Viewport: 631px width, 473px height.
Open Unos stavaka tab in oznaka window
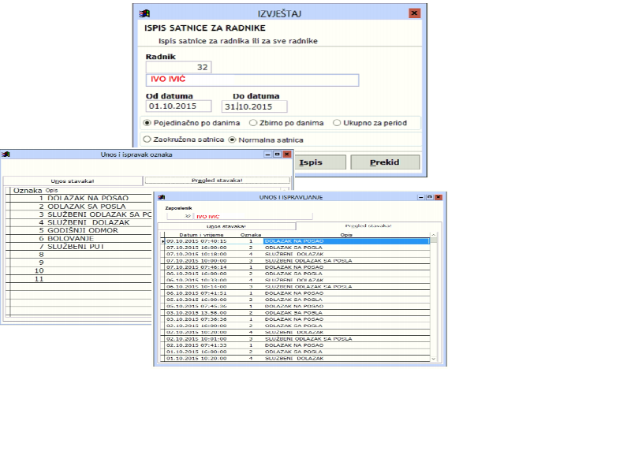(x=73, y=181)
